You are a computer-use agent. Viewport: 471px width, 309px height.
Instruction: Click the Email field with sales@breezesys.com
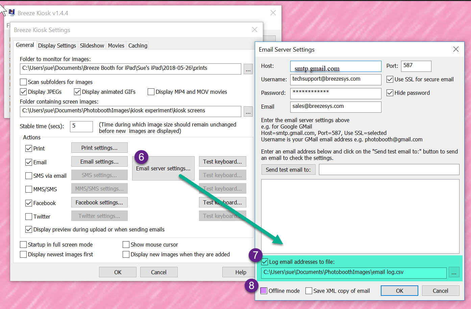point(336,107)
